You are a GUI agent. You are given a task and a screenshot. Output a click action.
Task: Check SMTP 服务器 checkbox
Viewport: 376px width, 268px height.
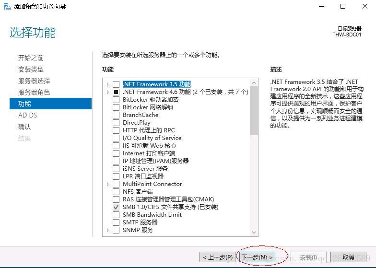[x=116, y=222]
